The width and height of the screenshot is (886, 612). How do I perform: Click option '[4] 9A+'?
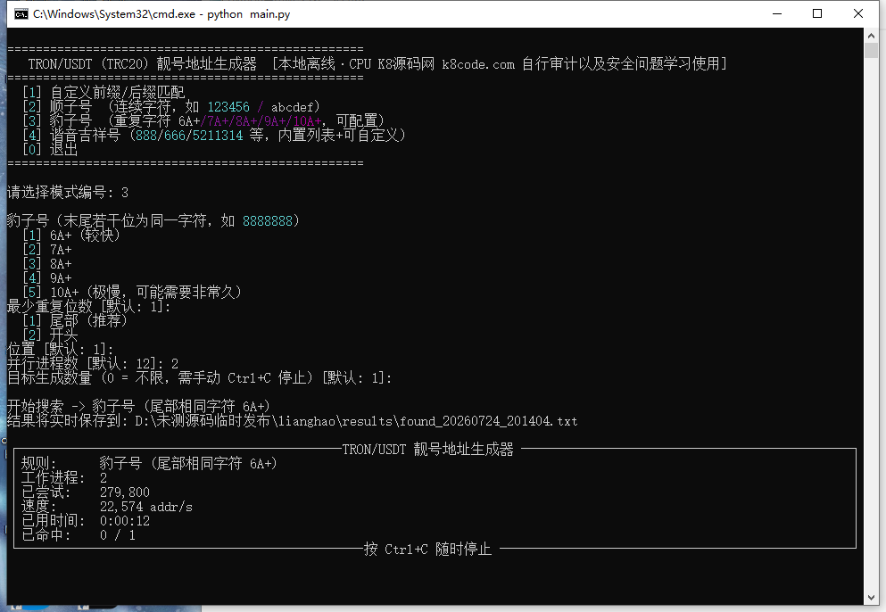pyautogui.click(x=47, y=278)
